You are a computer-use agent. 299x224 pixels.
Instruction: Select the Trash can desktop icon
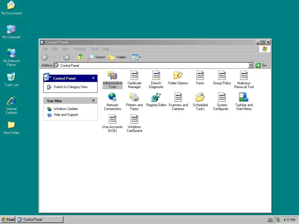pyautogui.click(x=11, y=80)
